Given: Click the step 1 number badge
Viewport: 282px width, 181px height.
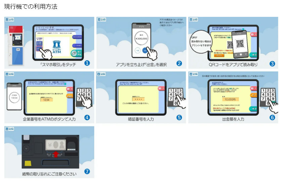Looking at the screenshot, I should [87, 63].
